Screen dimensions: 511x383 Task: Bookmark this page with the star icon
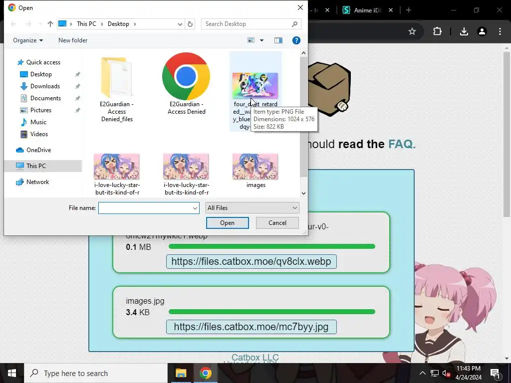[x=412, y=31]
